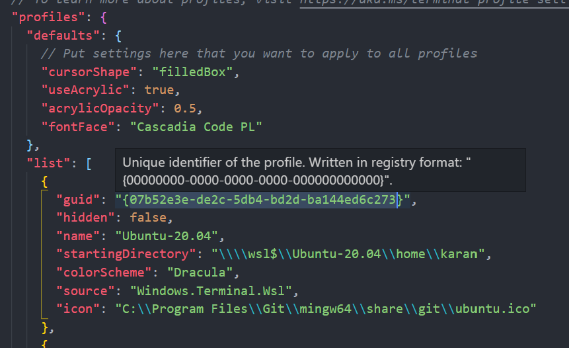Click the opening yellow brace above "guid"
569x348 pixels.
[45, 182]
